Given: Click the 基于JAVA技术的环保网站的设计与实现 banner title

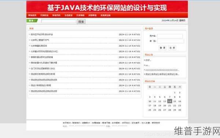Looking at the screenshot, I should 107,8.
